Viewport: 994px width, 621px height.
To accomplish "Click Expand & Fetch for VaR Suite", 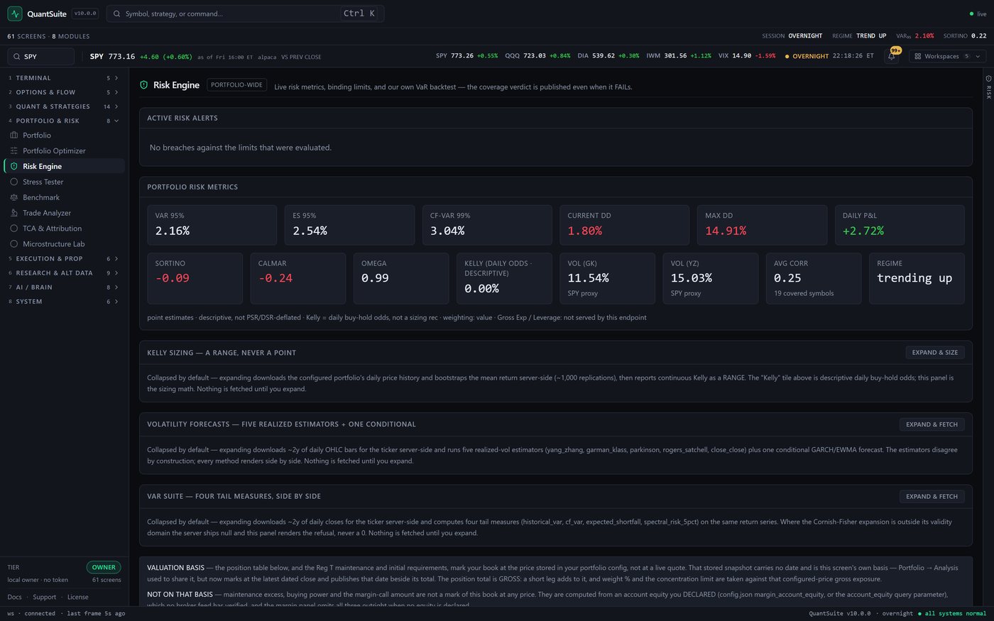I will coord(932,496).
